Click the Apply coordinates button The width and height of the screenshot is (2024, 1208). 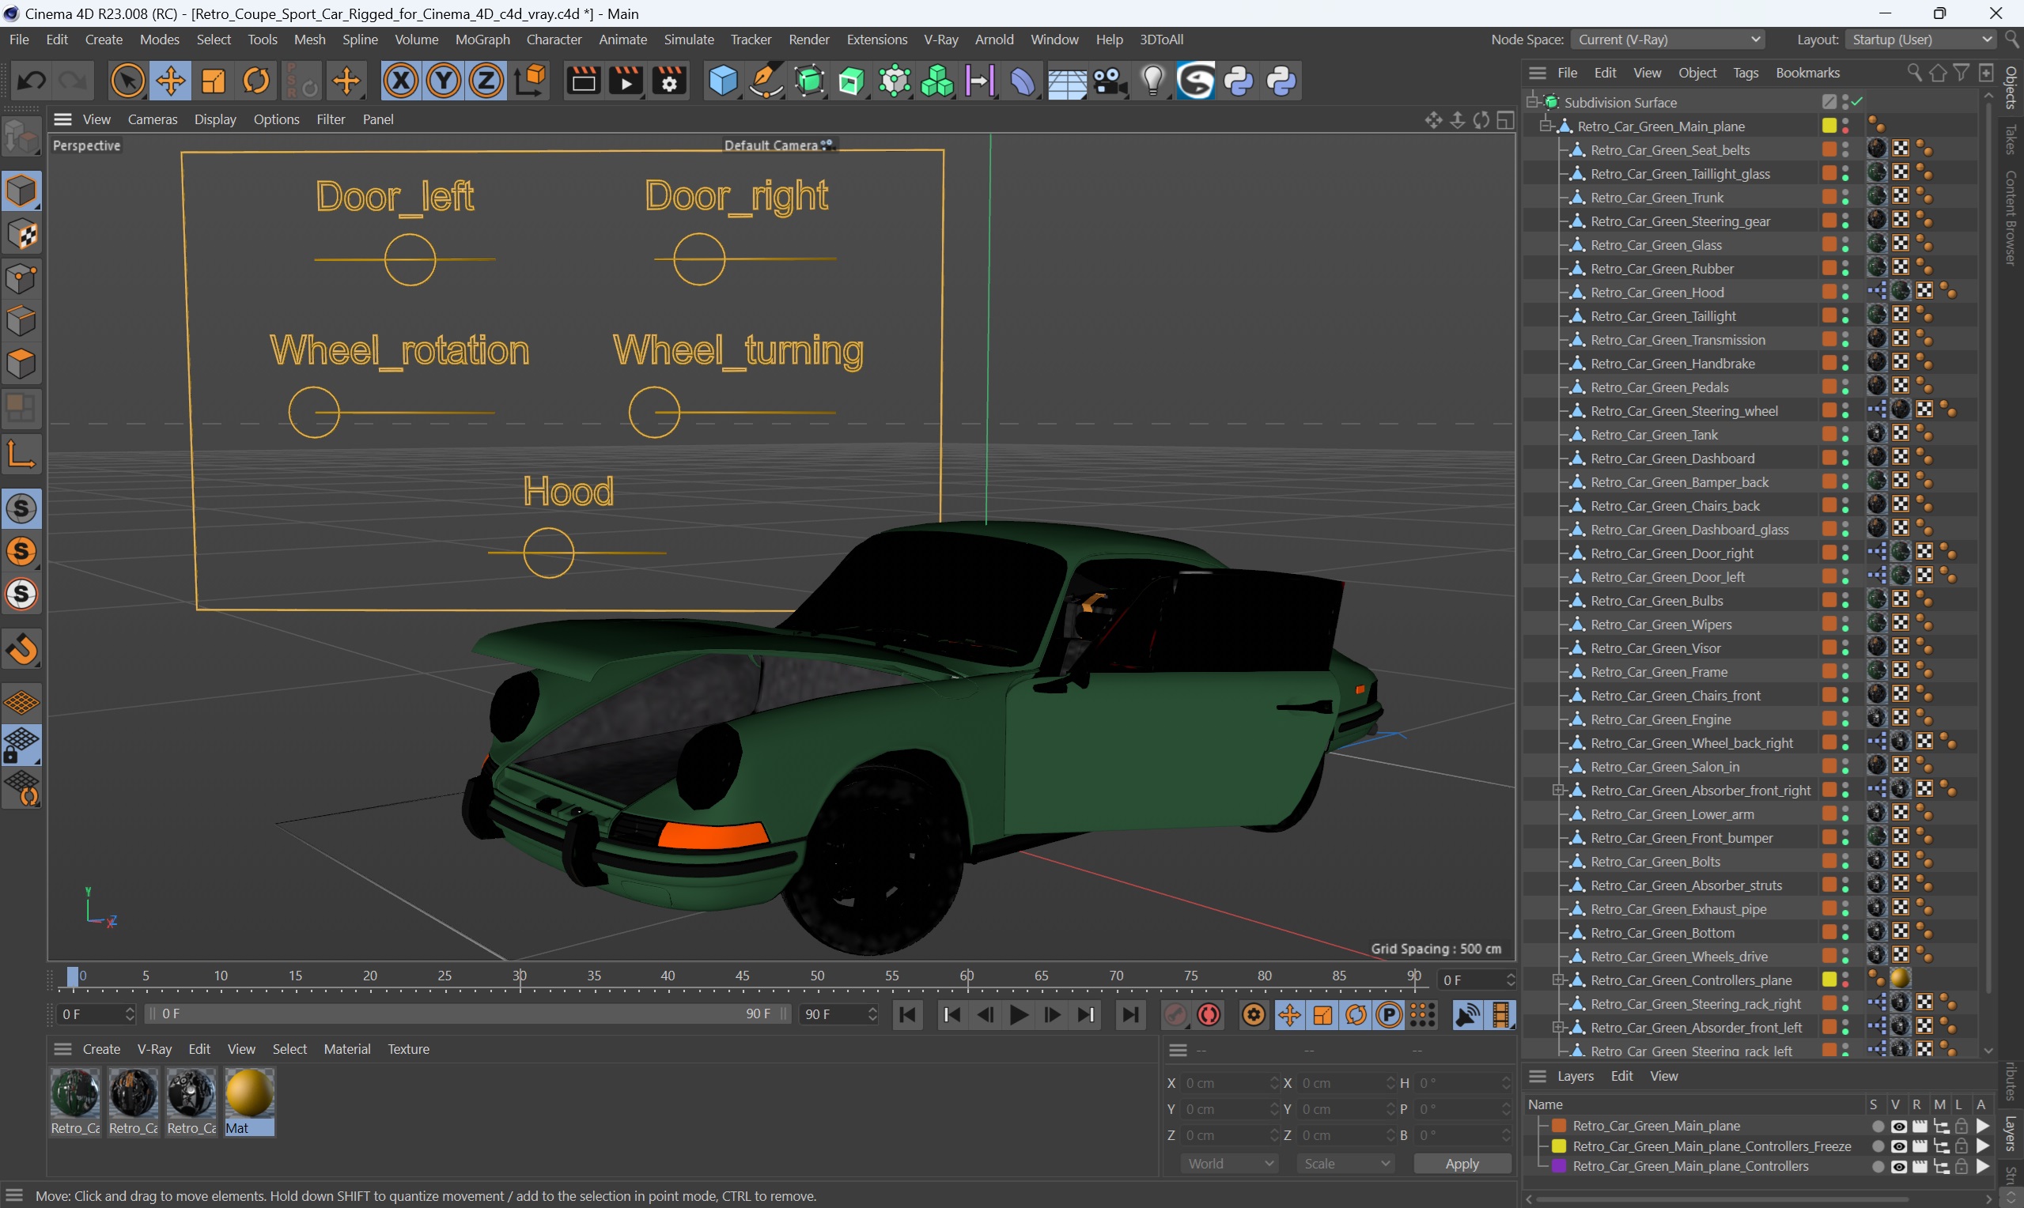tap(1462, 1163)
